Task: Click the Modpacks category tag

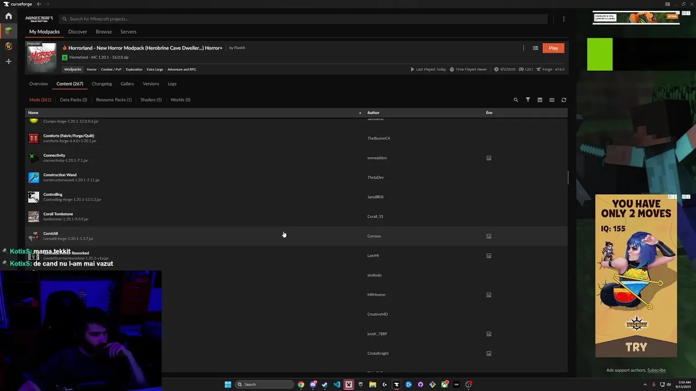Action: (x=73, y=70)
